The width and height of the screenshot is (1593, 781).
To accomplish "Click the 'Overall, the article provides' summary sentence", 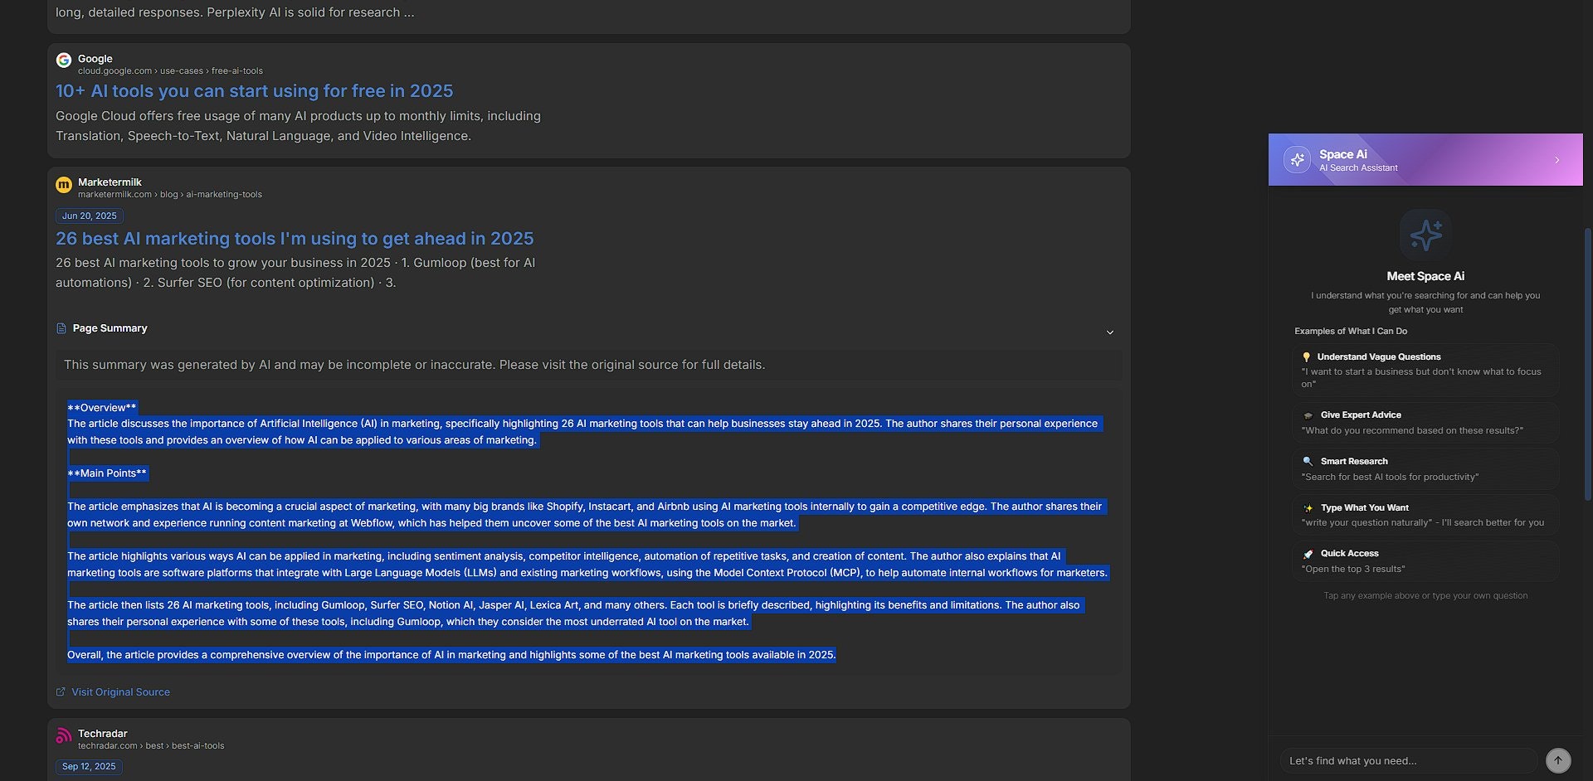I will [451, 655].
